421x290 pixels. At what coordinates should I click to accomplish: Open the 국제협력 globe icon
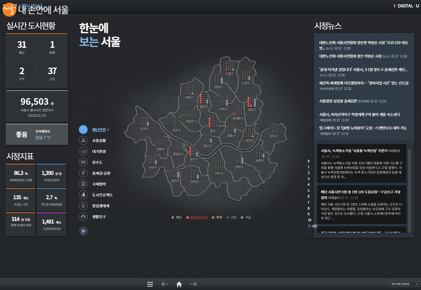pyautogui.click(x=83, y=184)
